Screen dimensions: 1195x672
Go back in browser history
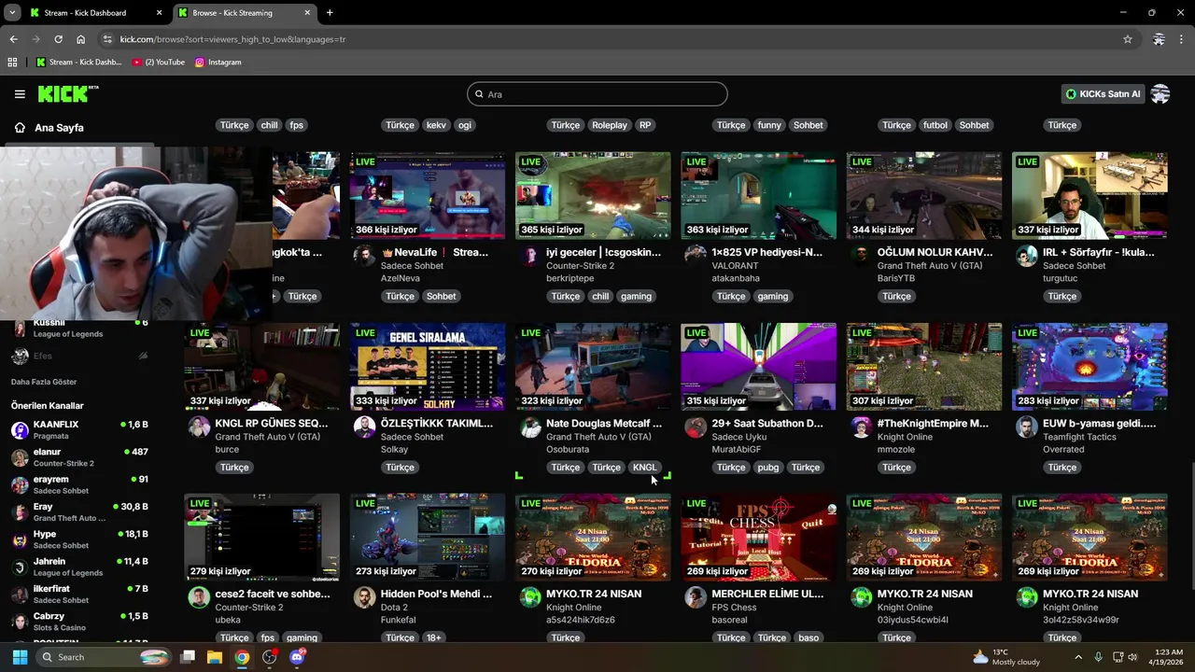coord(13,39)
